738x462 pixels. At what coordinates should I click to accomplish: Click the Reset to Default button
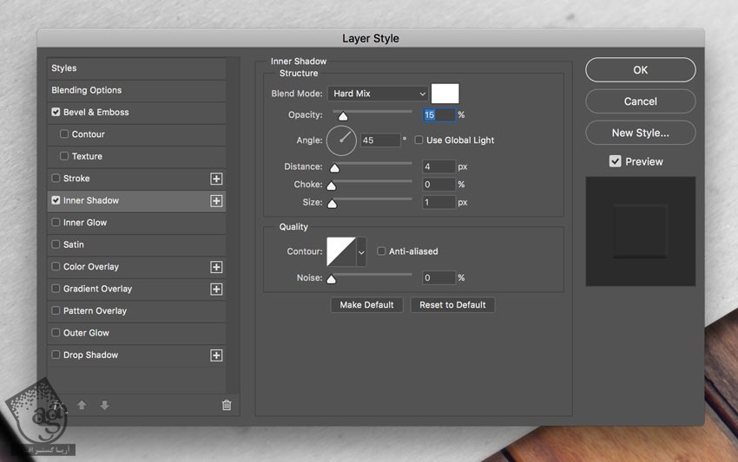click(x=452, y=305)
